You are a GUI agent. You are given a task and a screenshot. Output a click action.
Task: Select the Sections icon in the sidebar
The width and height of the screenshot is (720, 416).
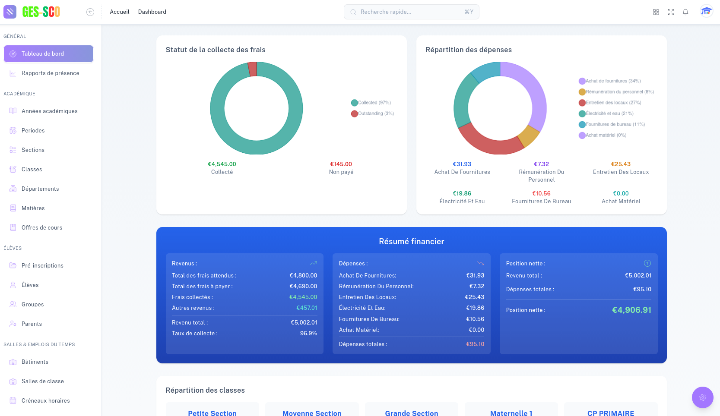pyautogui.click(x=13, y=150)
